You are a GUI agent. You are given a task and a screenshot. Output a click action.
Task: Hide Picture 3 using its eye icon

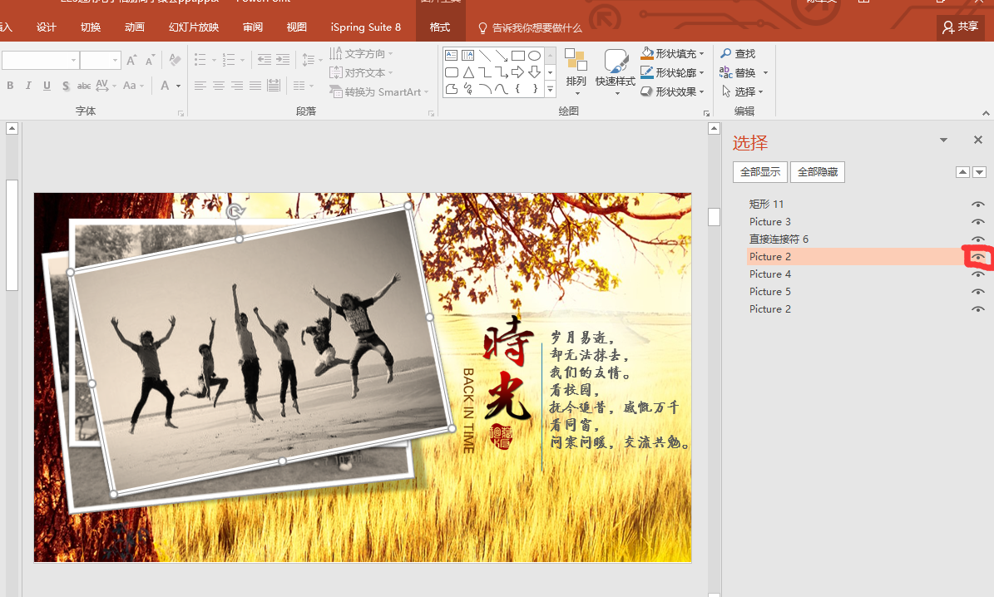pyautogui.click(x=978, y=222)
